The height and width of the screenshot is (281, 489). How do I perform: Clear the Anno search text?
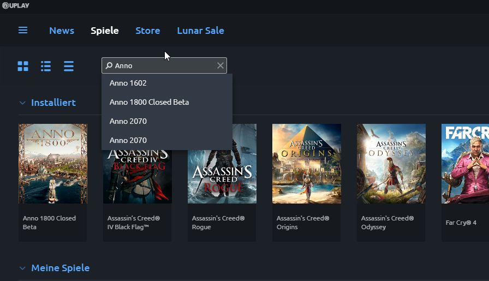[x=220, y=65]
